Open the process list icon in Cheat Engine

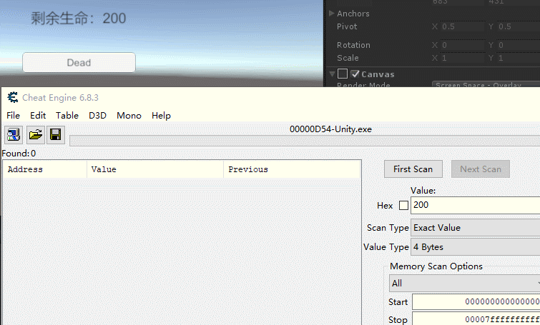click(x=14, y=134)
